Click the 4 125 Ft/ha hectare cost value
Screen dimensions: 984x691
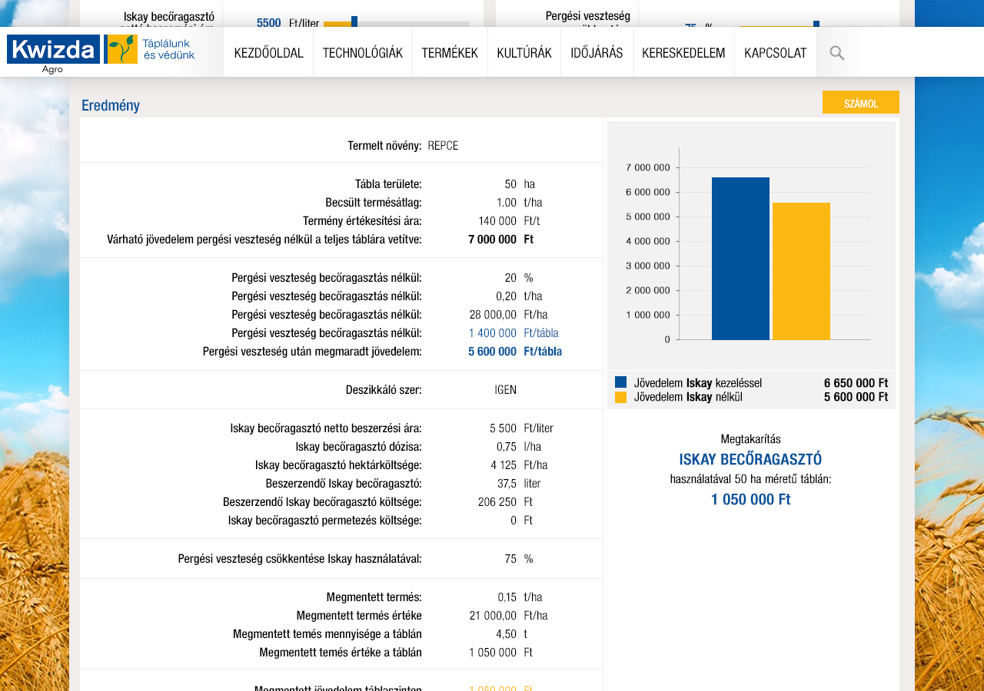click(519, 465)
